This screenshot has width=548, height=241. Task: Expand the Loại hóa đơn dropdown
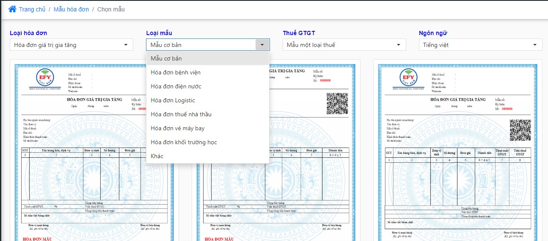coord(72,45)
